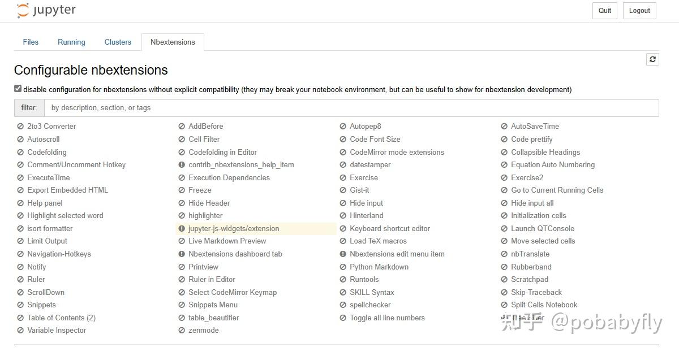
Task: Click the refresh nbextensions list icon
Action: pos(652,59)
